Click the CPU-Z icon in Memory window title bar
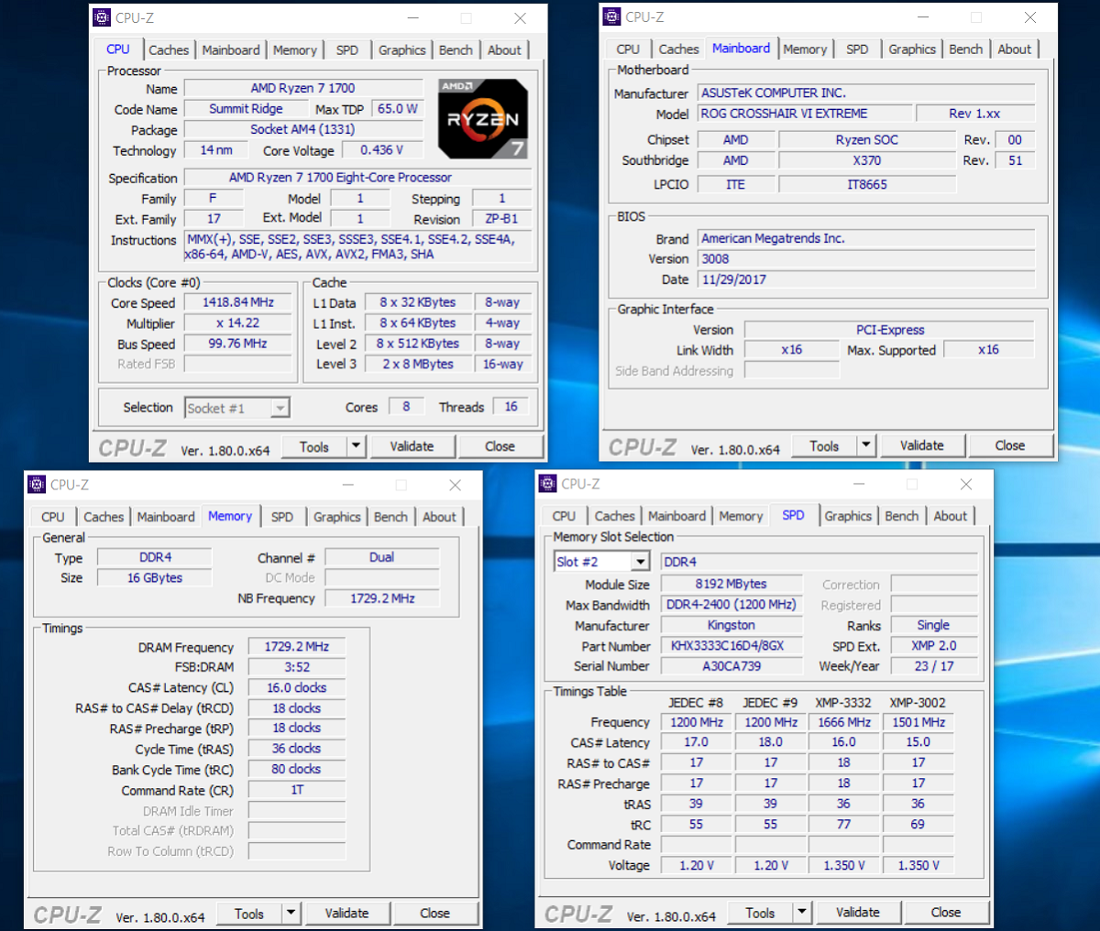Image resolution: width=1100 pixels, height=931 pixels. pos(37,484)
